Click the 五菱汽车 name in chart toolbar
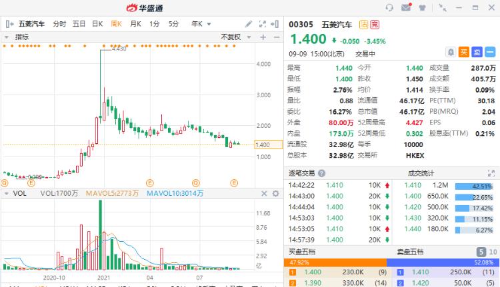 tap(31, 24)
